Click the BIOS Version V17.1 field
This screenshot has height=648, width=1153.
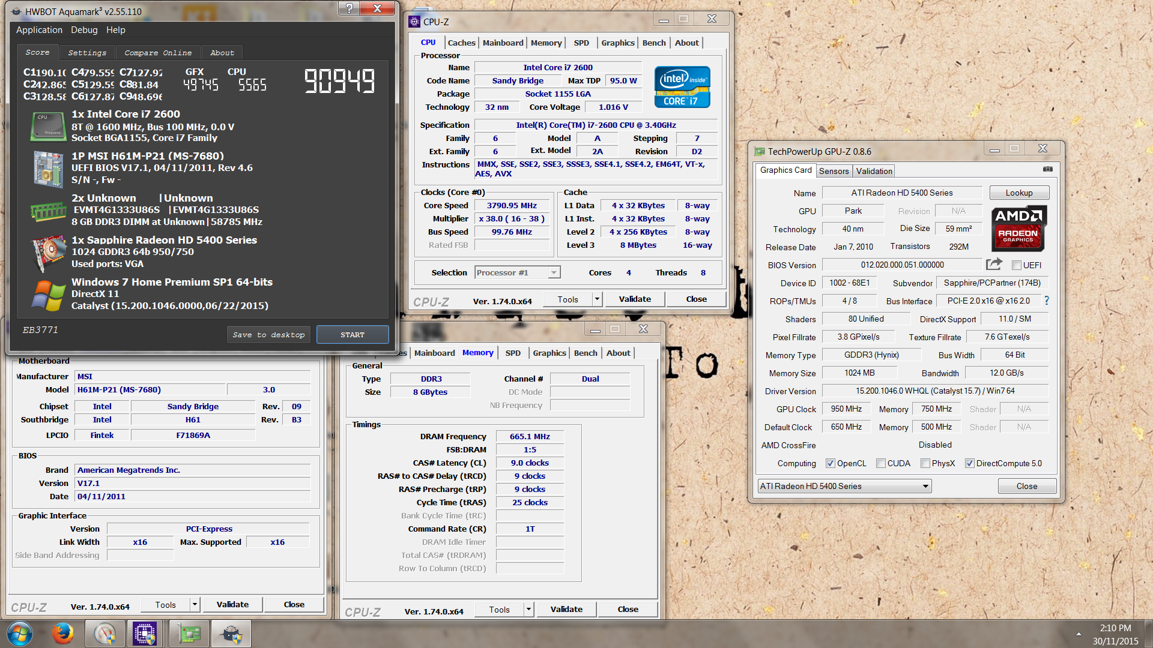193,483
